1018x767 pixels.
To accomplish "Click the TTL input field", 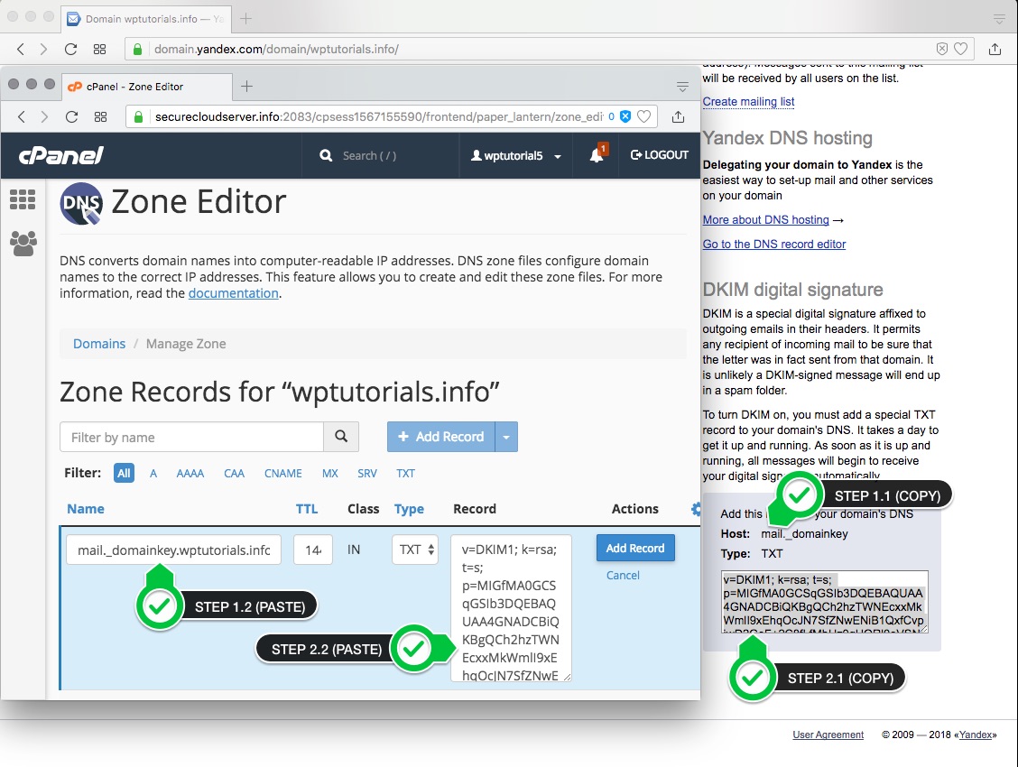I will coord(313,550).
